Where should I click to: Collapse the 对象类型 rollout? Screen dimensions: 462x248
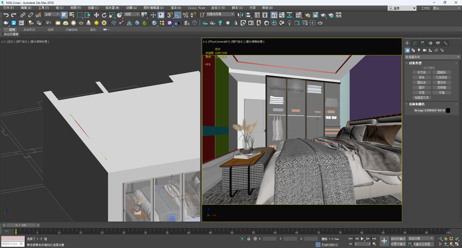click(x=415, y=63)
